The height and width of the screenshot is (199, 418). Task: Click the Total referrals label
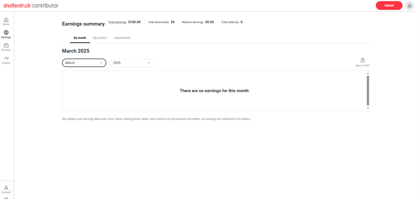pyautogui.click(x=230, y=22)
